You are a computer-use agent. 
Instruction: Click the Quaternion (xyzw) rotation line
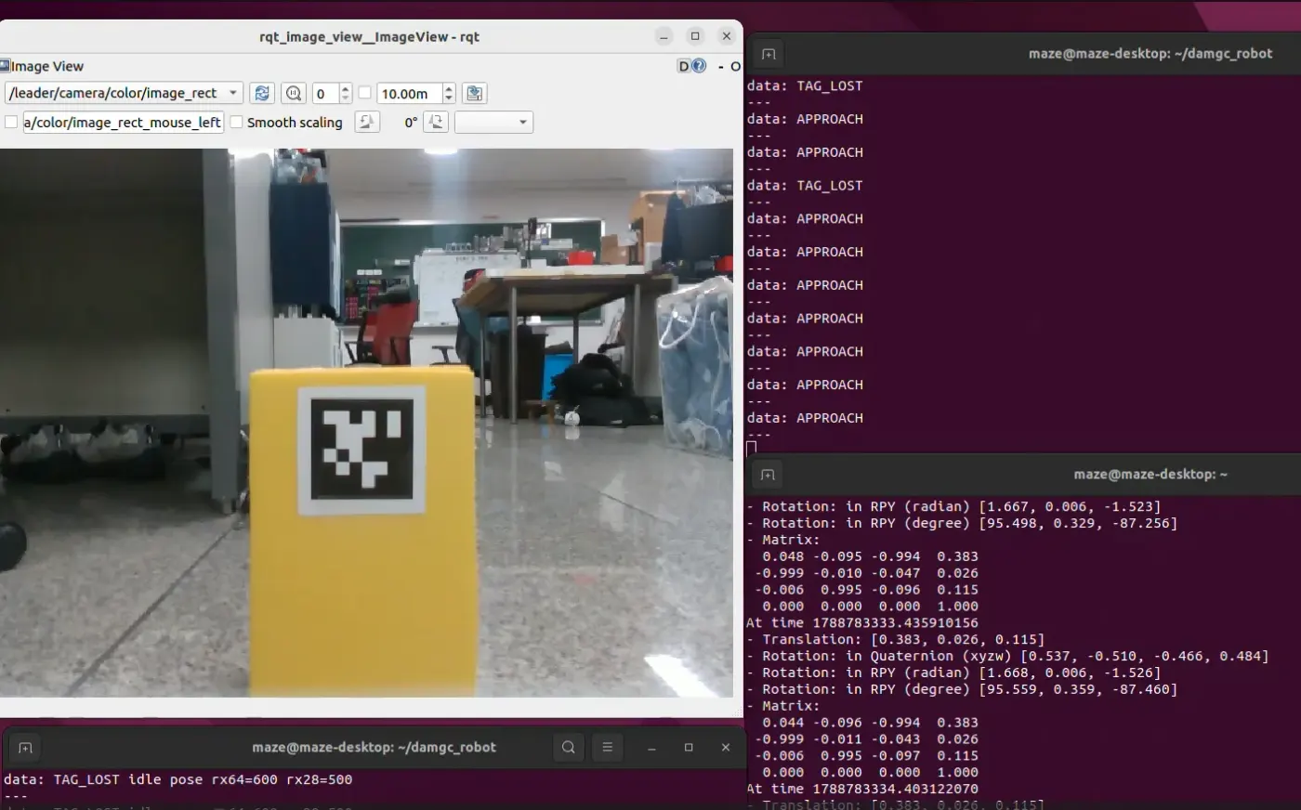(x=1007, y=656)
